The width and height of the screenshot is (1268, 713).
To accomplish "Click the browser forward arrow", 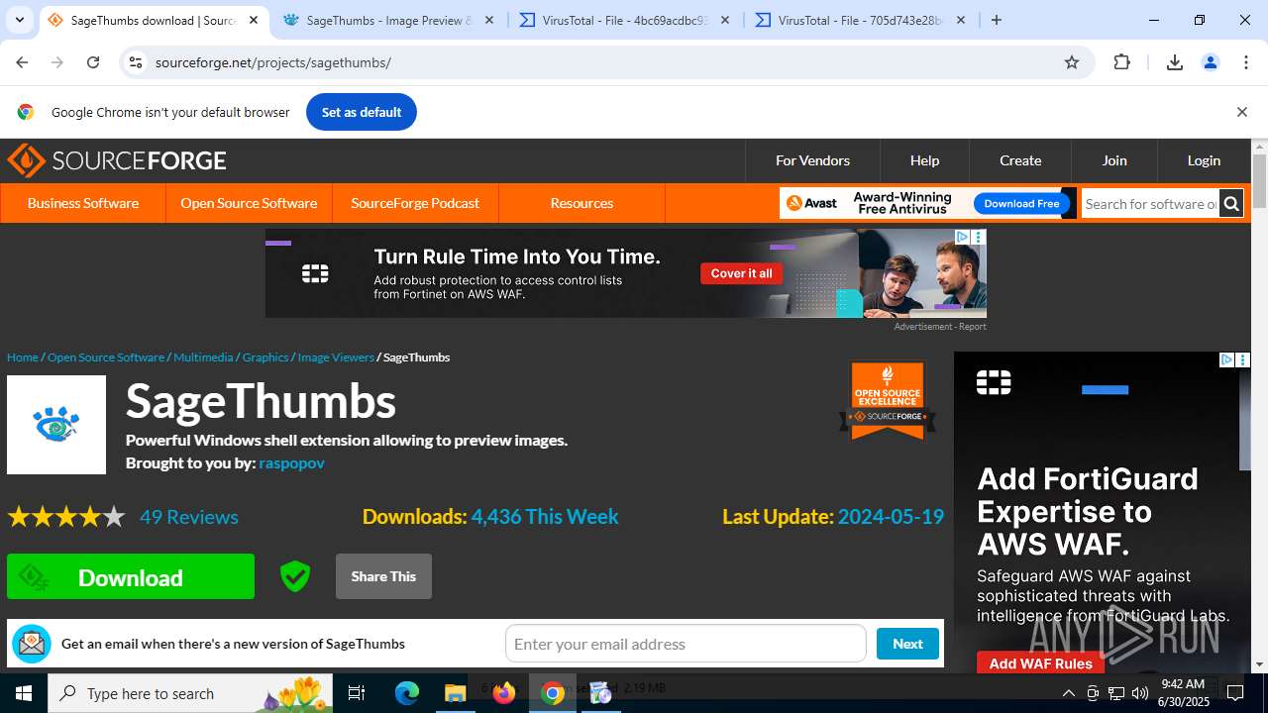I will (x=57, y=62).
